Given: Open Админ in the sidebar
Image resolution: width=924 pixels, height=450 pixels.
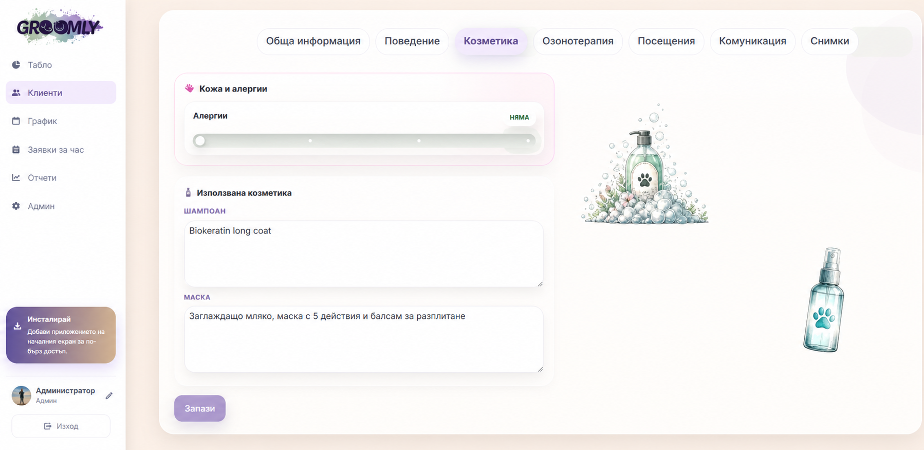Looking at the screenshot, I should tap(61, 206).
